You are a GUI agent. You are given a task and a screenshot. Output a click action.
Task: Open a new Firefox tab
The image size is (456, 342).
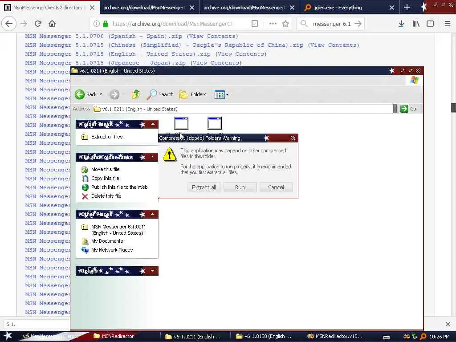[x=407, y=8]
